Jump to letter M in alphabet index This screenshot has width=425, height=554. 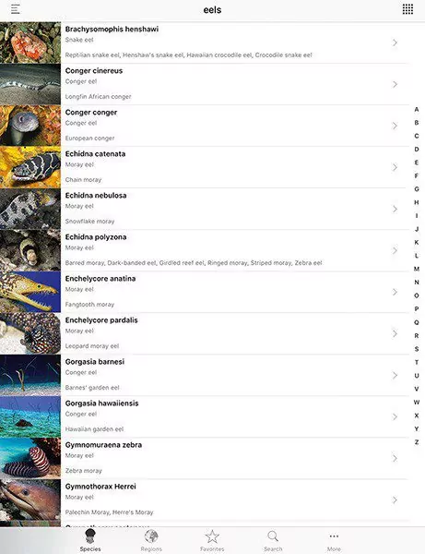click(x=417, y=269)
